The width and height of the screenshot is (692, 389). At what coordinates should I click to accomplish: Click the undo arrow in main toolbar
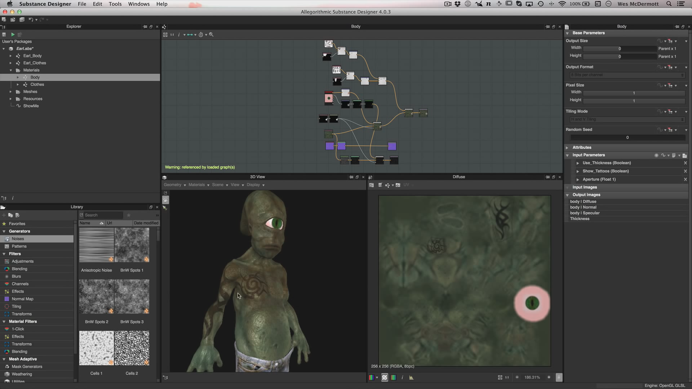[31, 19]
